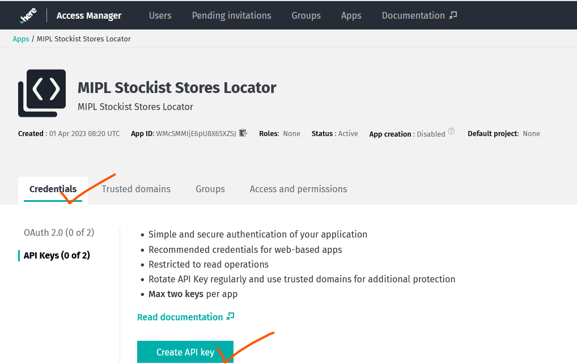Viewport: 577px width, 364px height.
Task: Click the MIPL app code brackets icon
Action: (x=43, y=93)
